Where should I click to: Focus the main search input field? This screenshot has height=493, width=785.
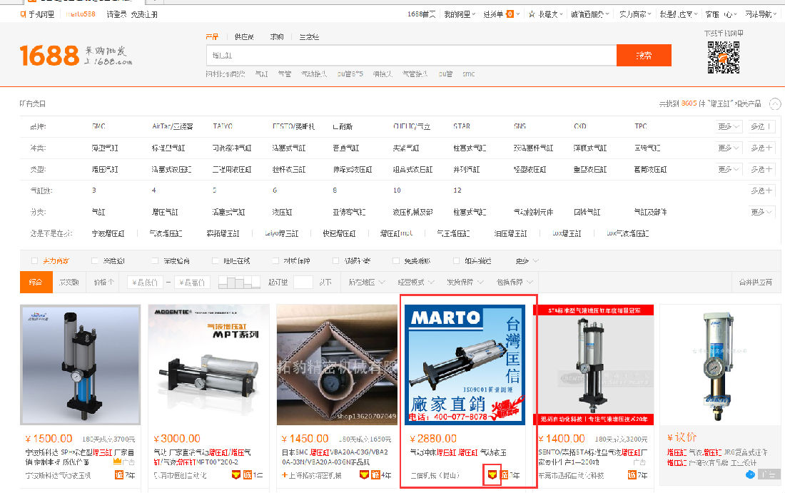pos(412,55)
